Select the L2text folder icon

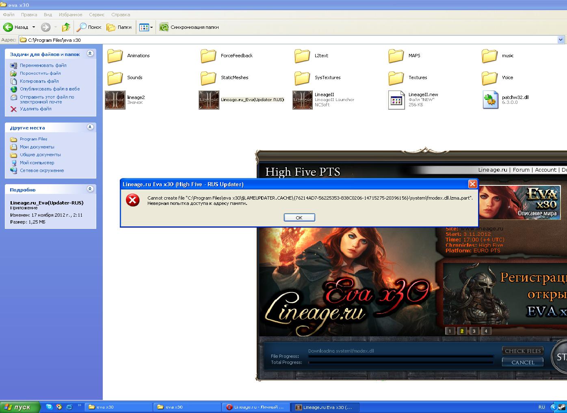(x=302, y=56)
